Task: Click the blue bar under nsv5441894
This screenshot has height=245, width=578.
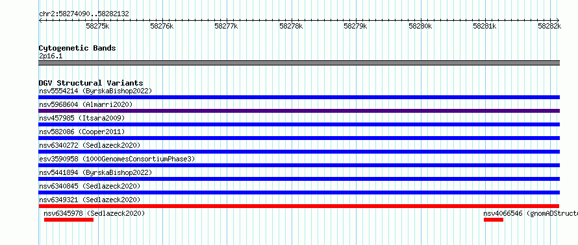Action: pos(299,179)
